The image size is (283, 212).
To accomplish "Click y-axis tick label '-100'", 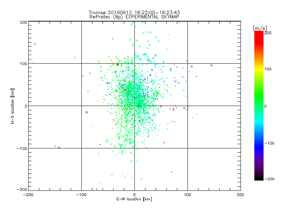I will tap(22, 148).
